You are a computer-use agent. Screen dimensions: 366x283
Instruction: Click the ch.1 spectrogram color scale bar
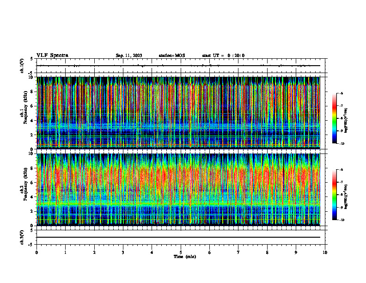[x=335, y=118]
